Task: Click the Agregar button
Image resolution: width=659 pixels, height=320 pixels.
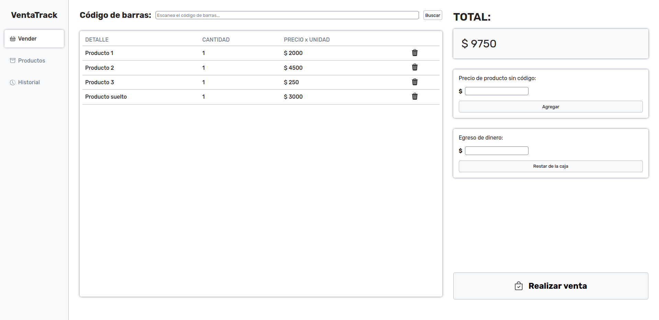Action: (x=550, y=107)
